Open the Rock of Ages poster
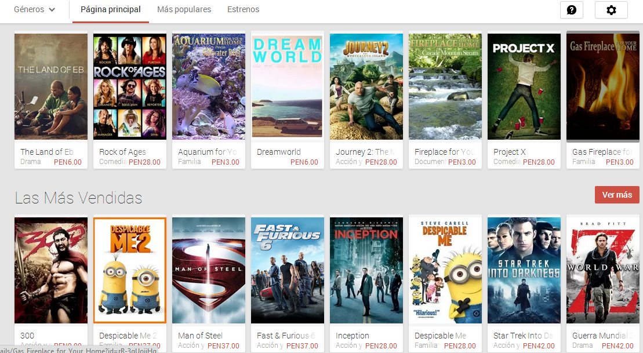Image resolution: width=643 pixels, height=353 pixels. [x=129, y=86]
